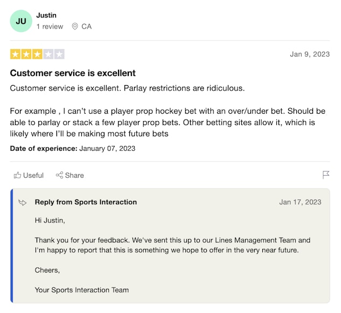Viewport: 341px width, 313px height.
Task: Flag this review using the flag icon
Action: (326, 175)
